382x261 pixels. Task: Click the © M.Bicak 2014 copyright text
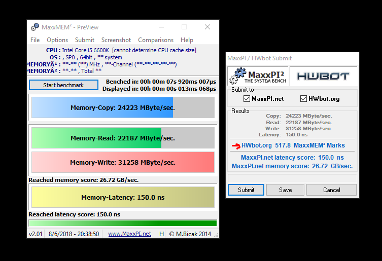[x=190, y=234]
